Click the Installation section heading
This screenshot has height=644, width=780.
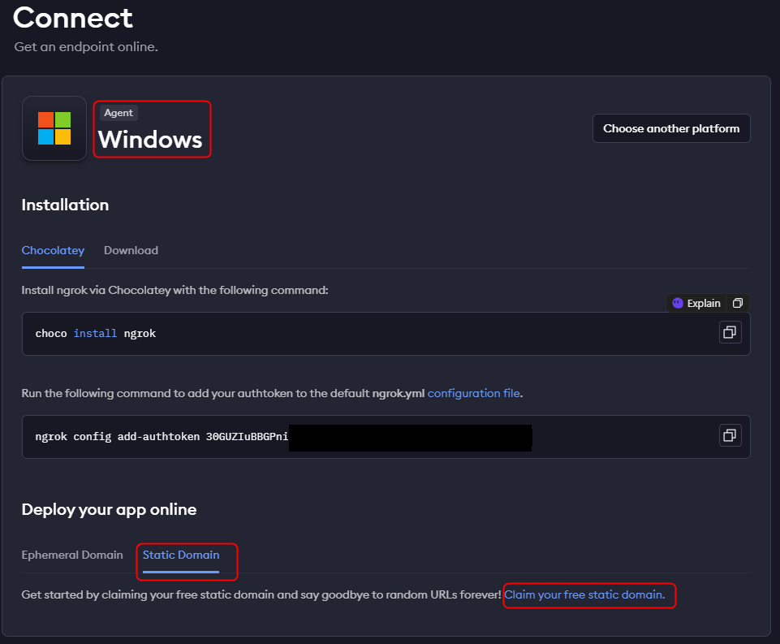[x=65, y=205]
